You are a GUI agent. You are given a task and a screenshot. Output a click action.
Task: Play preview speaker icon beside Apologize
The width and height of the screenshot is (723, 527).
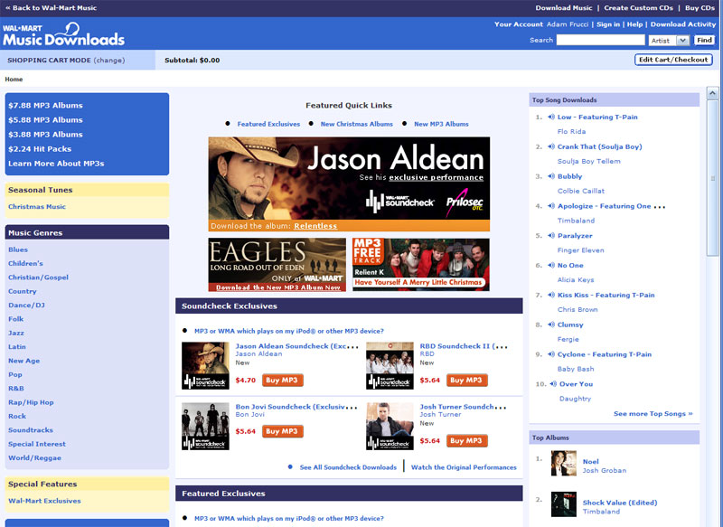pyautogui.click(x=551, y=206)
